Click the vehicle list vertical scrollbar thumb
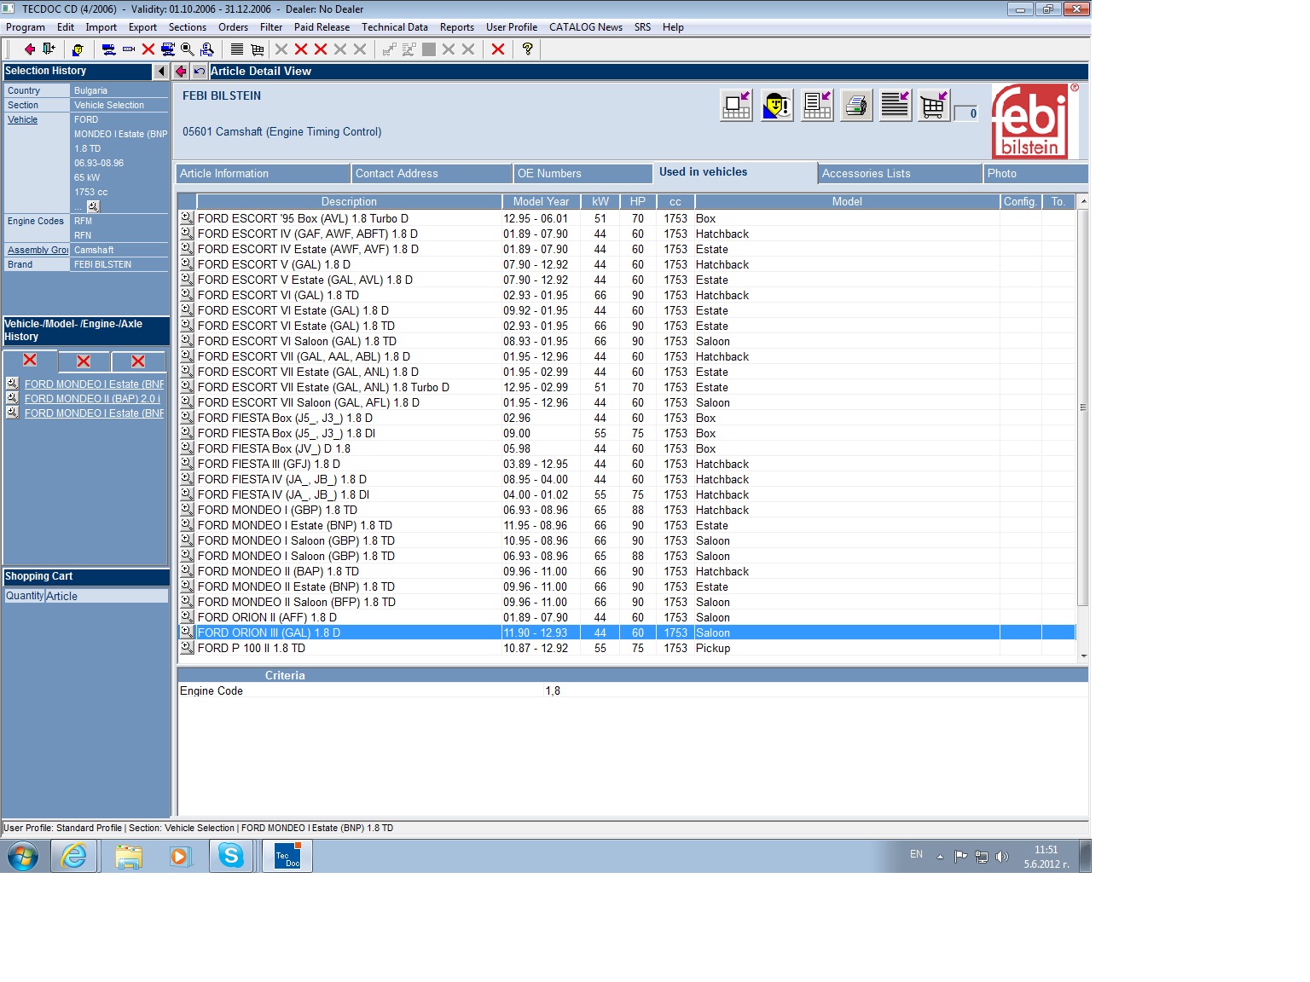 pos(1083,407)
